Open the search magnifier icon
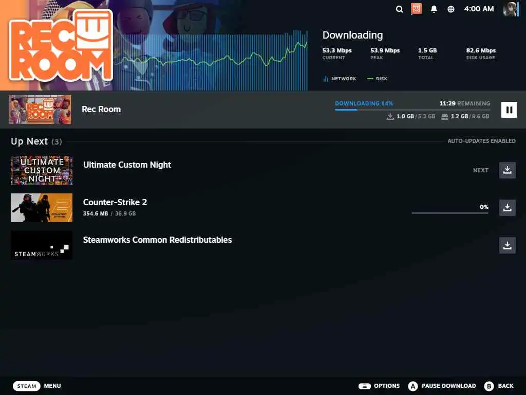 pyautogui.click(x=399, y=9)
